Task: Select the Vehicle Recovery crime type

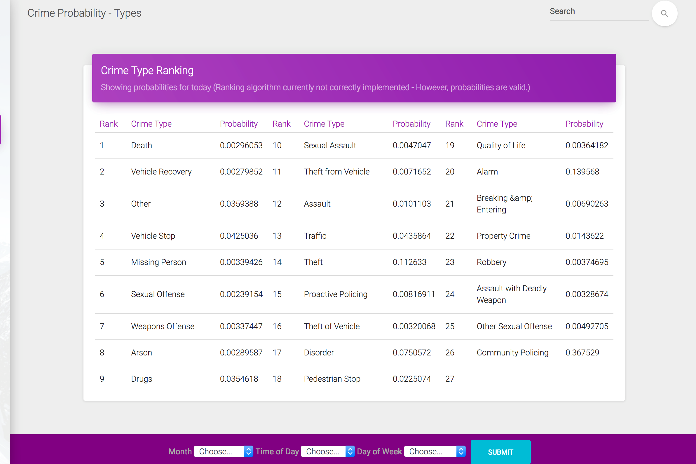Action: point(161,172)
